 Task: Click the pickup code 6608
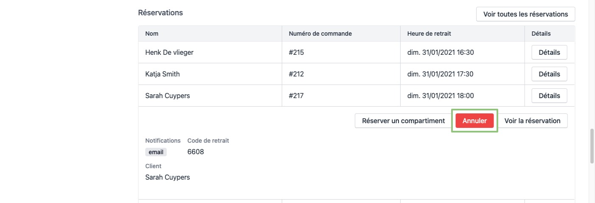195,152
